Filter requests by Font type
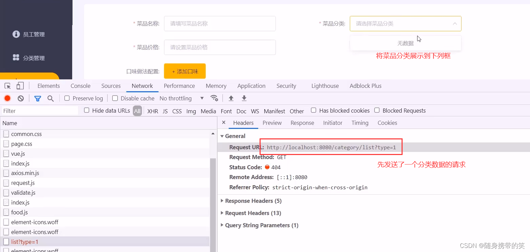The image size is (530, 252). click(226, 111)
